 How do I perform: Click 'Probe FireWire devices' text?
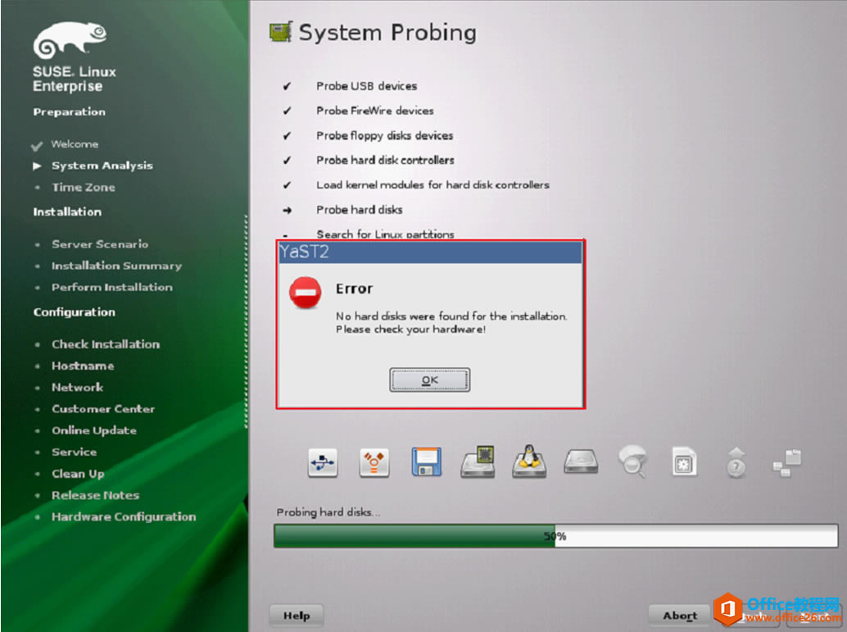(375, 111)
